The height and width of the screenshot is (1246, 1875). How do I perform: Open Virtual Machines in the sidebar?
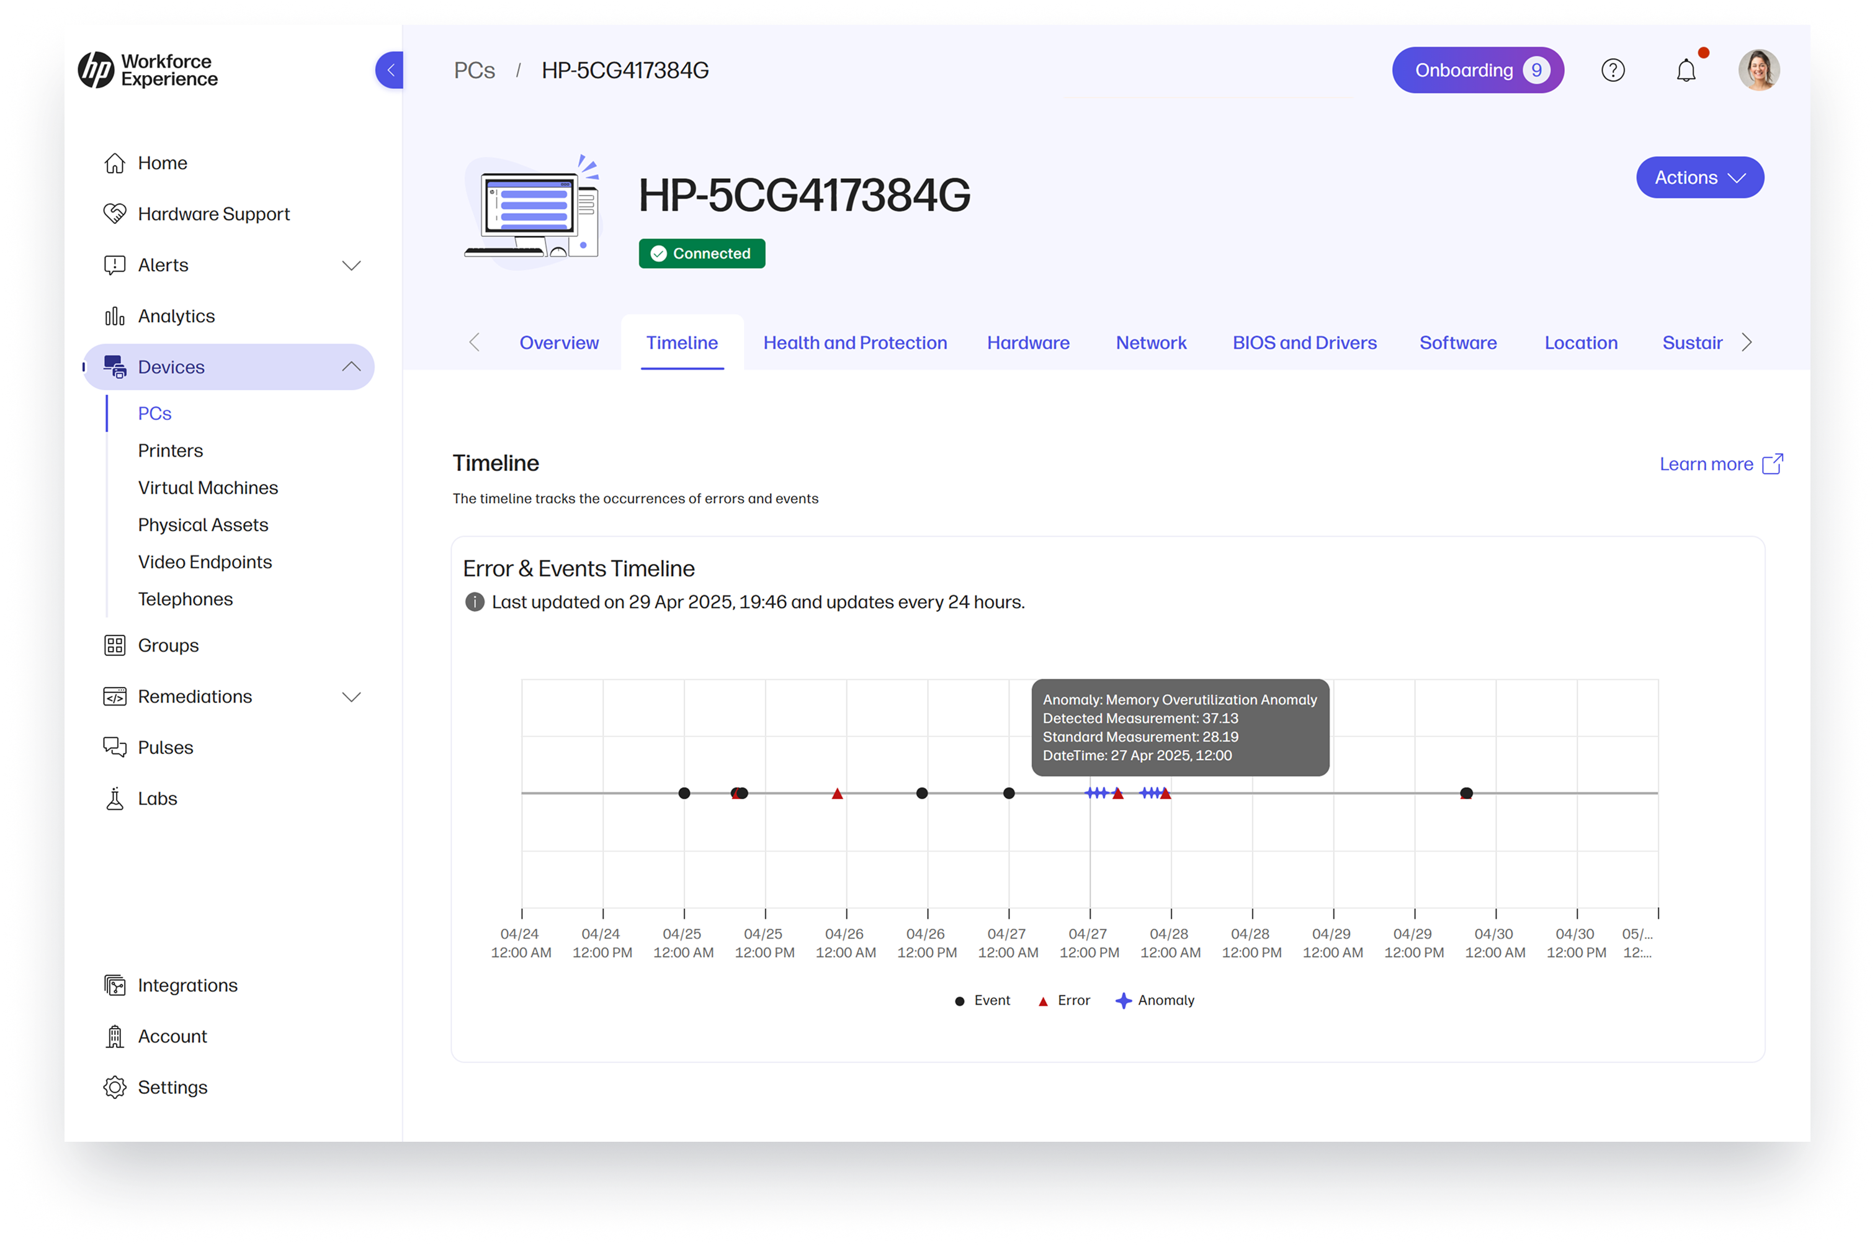point(208,487)
